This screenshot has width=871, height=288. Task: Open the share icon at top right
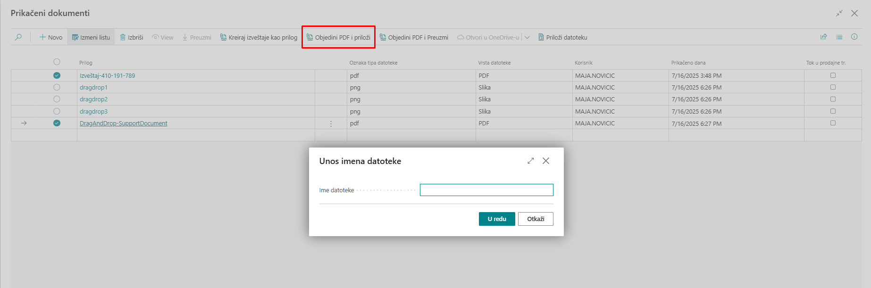coord(823,37)
